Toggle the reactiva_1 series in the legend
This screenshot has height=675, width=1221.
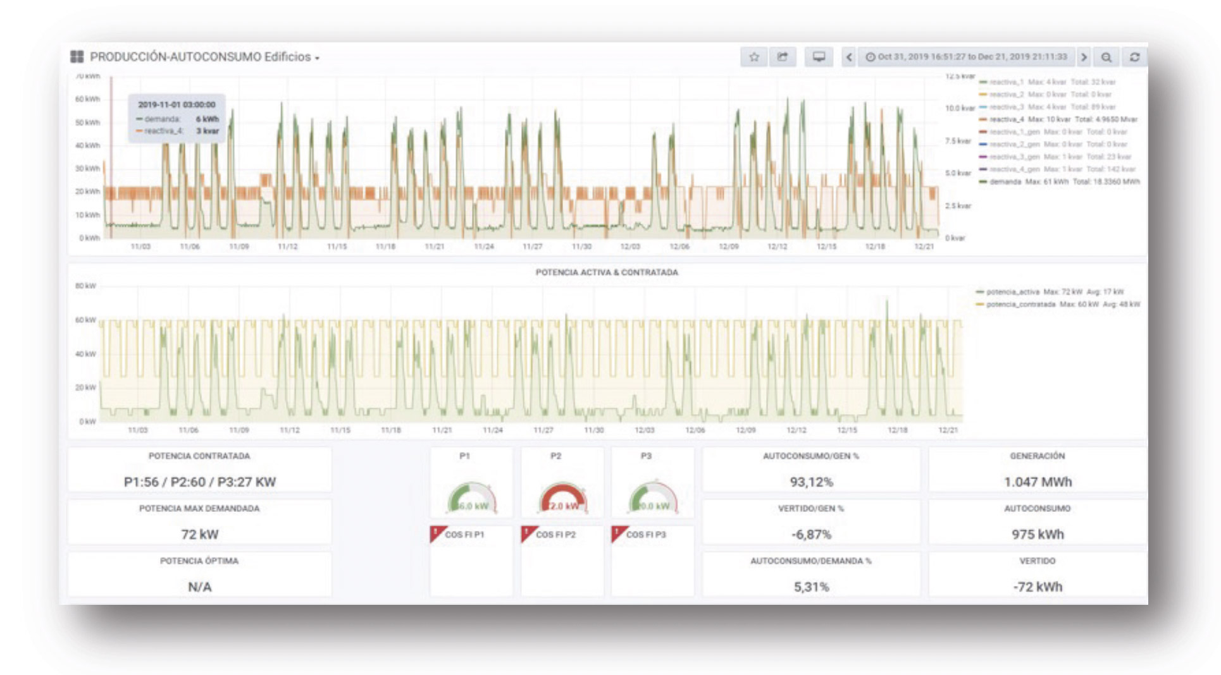point(1007,82)
